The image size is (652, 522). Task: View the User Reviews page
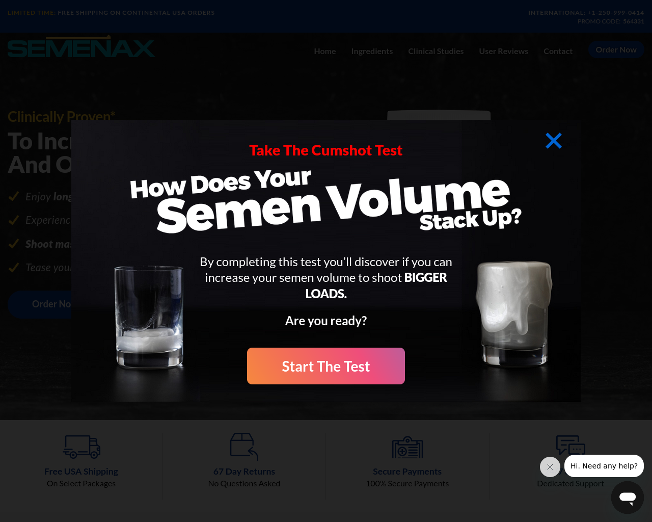(504, 51)
